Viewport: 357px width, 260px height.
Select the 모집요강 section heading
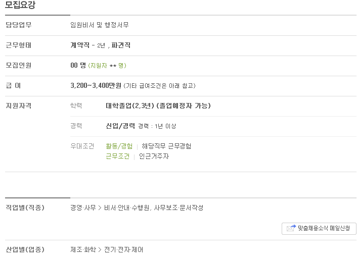click(x=20, y=5)
